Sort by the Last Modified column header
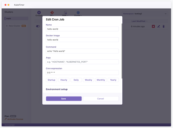The height and width of the screenshot is (128, 173). (138, 21)
